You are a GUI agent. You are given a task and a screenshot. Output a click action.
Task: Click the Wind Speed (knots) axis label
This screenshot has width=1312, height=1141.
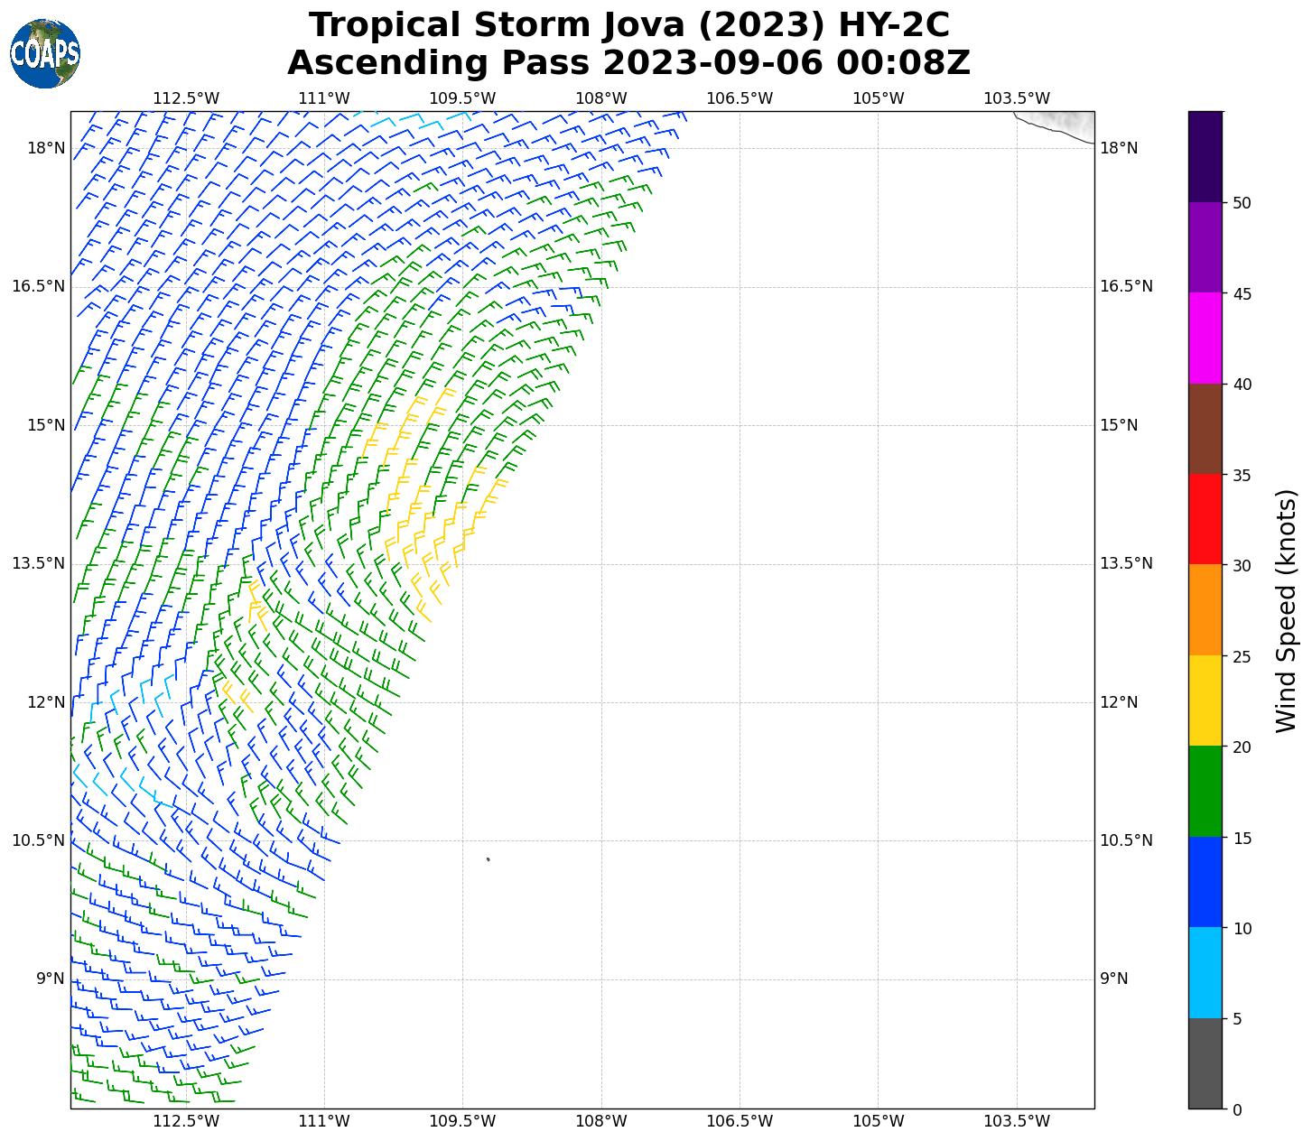[x=1285, y=610]
